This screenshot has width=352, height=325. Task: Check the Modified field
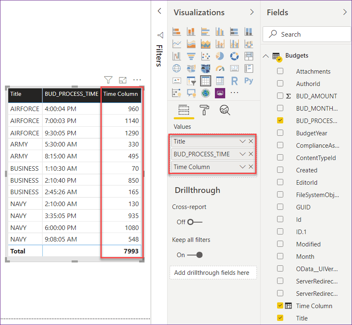(x=280, y=244)
